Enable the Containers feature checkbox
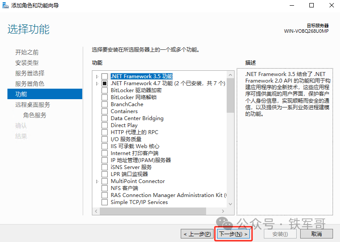Viewport: 340px width, 242px height. (105, 111)
